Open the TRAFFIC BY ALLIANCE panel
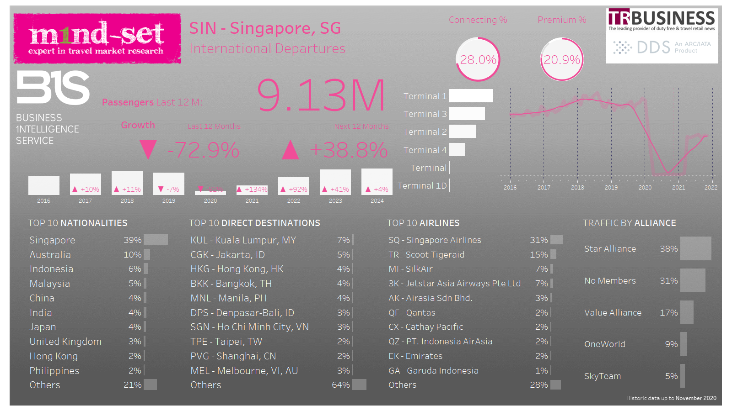The image size is (732, 411). (629, 223)
